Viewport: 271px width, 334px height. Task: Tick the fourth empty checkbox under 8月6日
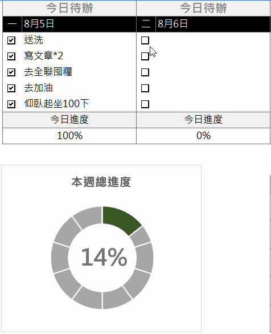pos(145,88)
